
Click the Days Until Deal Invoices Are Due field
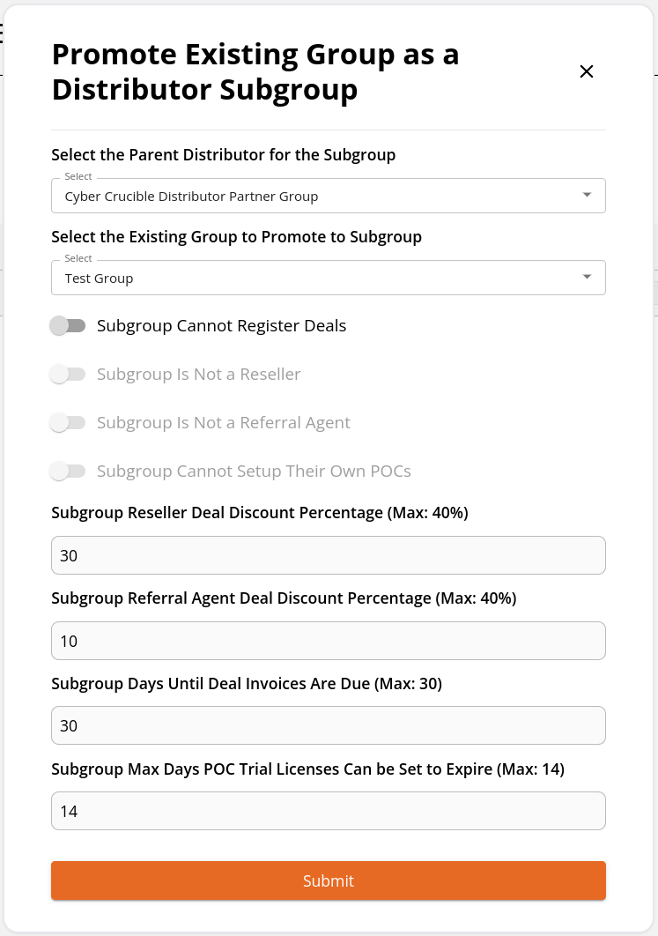coord(328,725)
